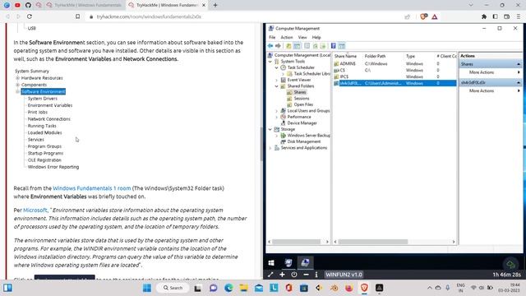Open Action menu in Computer Management
The width and height of the screenshot is (526, 296).
click(287, 37)
